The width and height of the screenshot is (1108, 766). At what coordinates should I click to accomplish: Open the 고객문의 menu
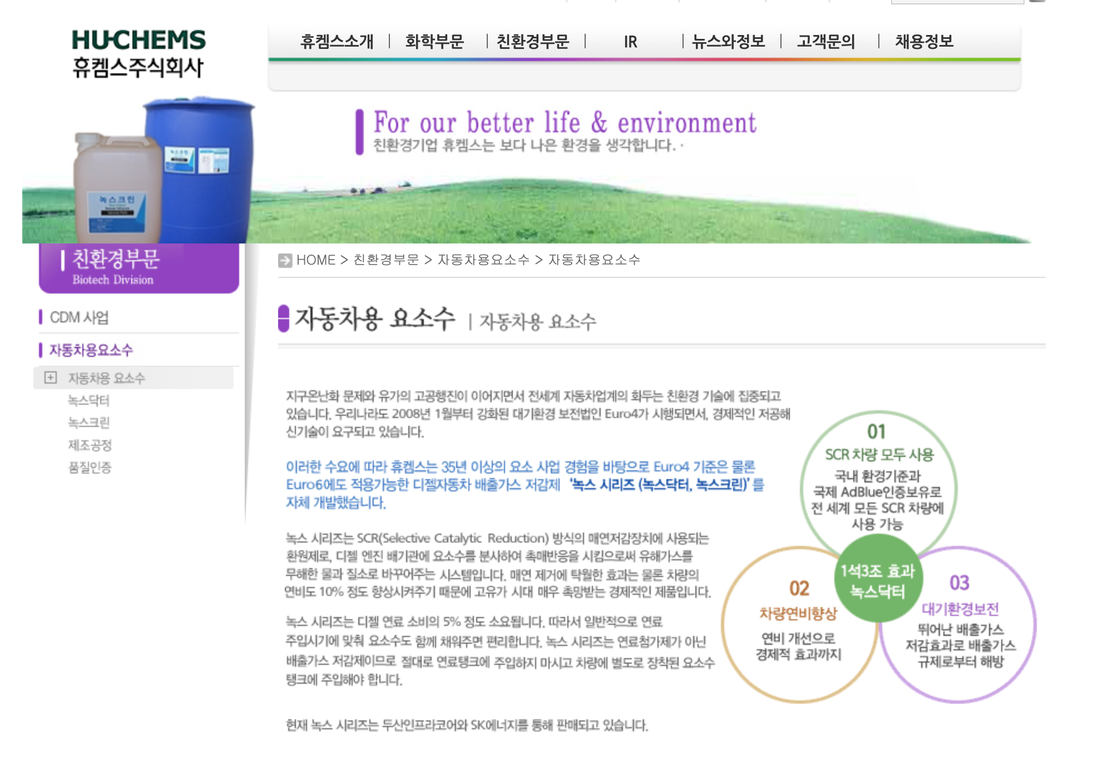point(826,41)
